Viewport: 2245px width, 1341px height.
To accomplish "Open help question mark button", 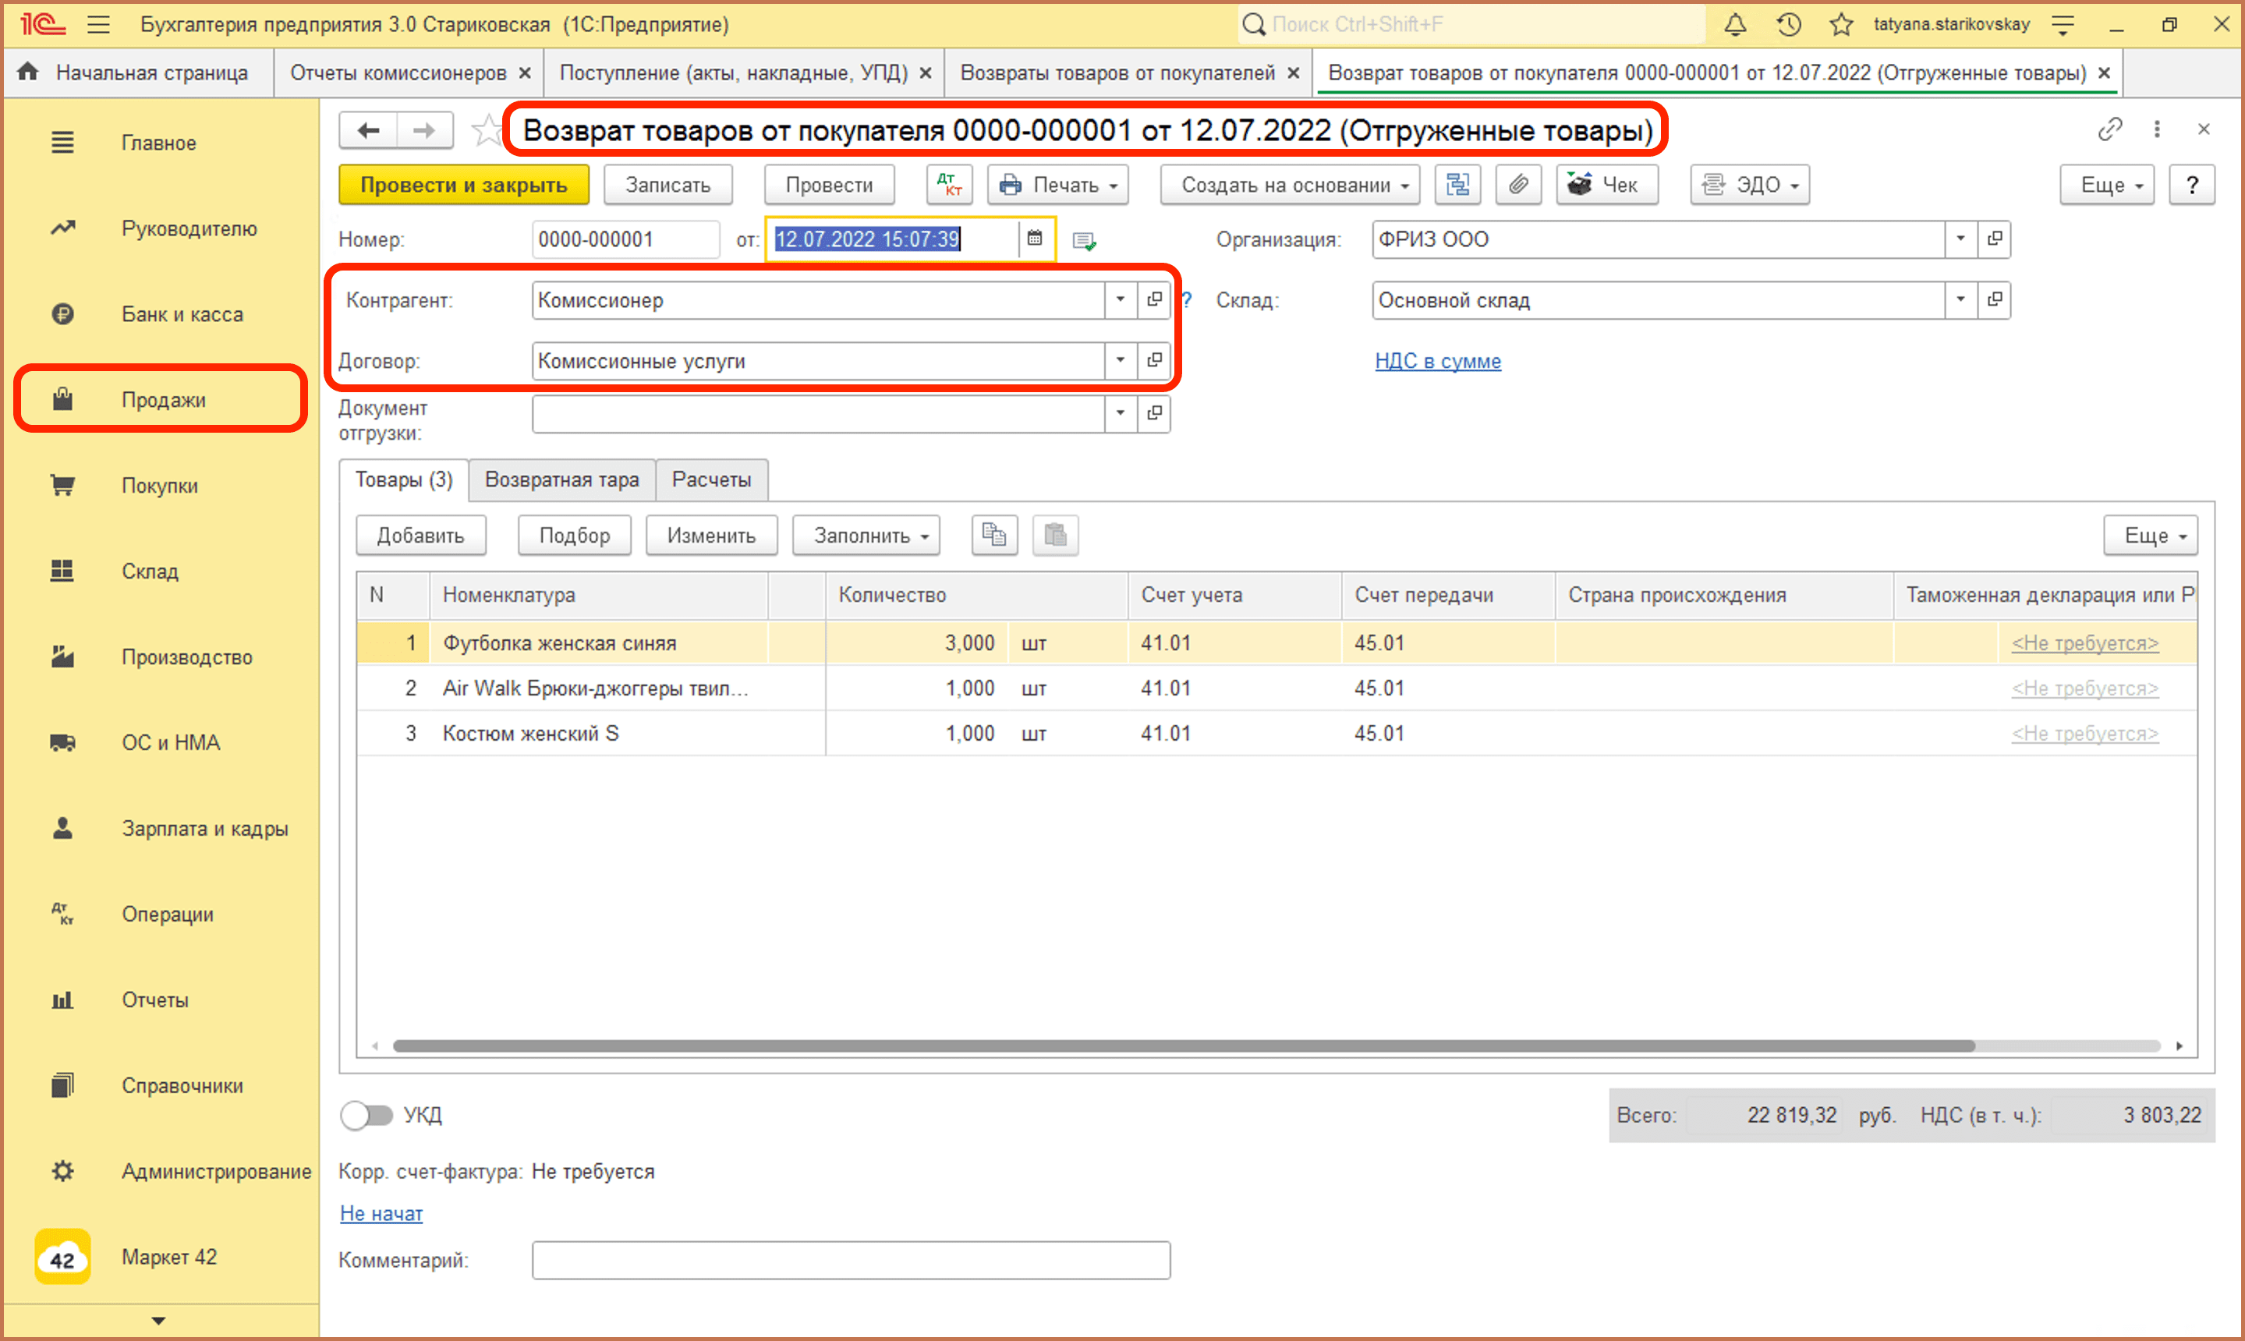I will [2192, 186].
